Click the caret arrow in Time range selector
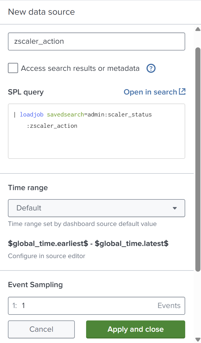The image size is (201, 343). 175,208
